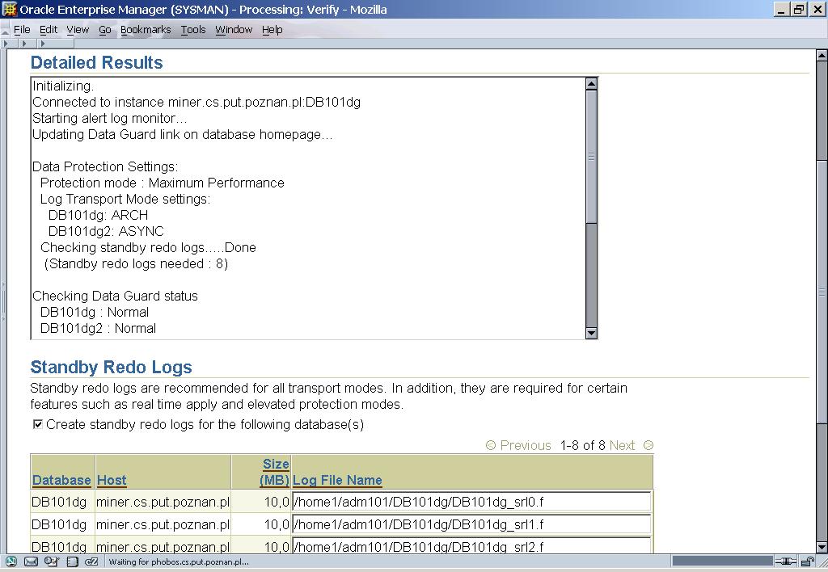Screen dimensions: 828x572
Task: Click '1-8 of 8' pagination text
Action: point(582,445)
